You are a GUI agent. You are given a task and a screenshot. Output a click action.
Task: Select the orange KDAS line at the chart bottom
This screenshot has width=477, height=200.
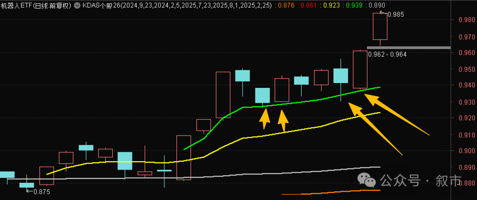pyautogui.click(x=331, y=192)
